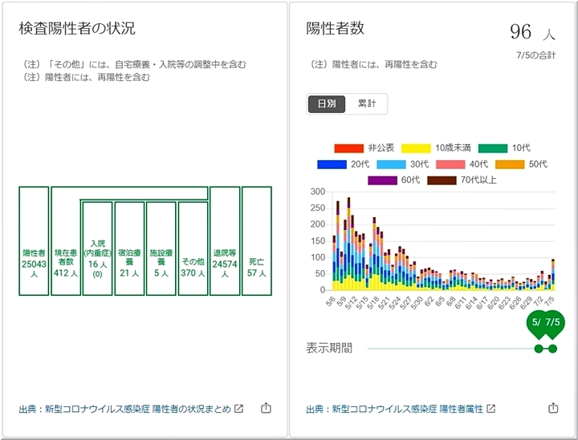Select the 日別 daily view toggle

click(x=327, y=104)
